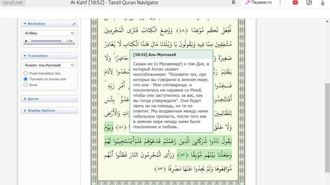Viewport: 330px width, 185px height.
Task: Click the Перевести translate button
Action: [258, 3]
